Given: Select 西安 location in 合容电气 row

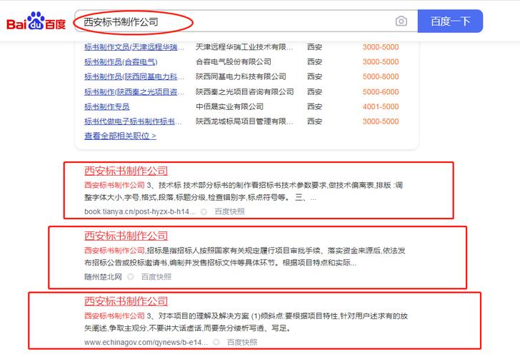Looking at the screenshot, I should tap(314, 61).
